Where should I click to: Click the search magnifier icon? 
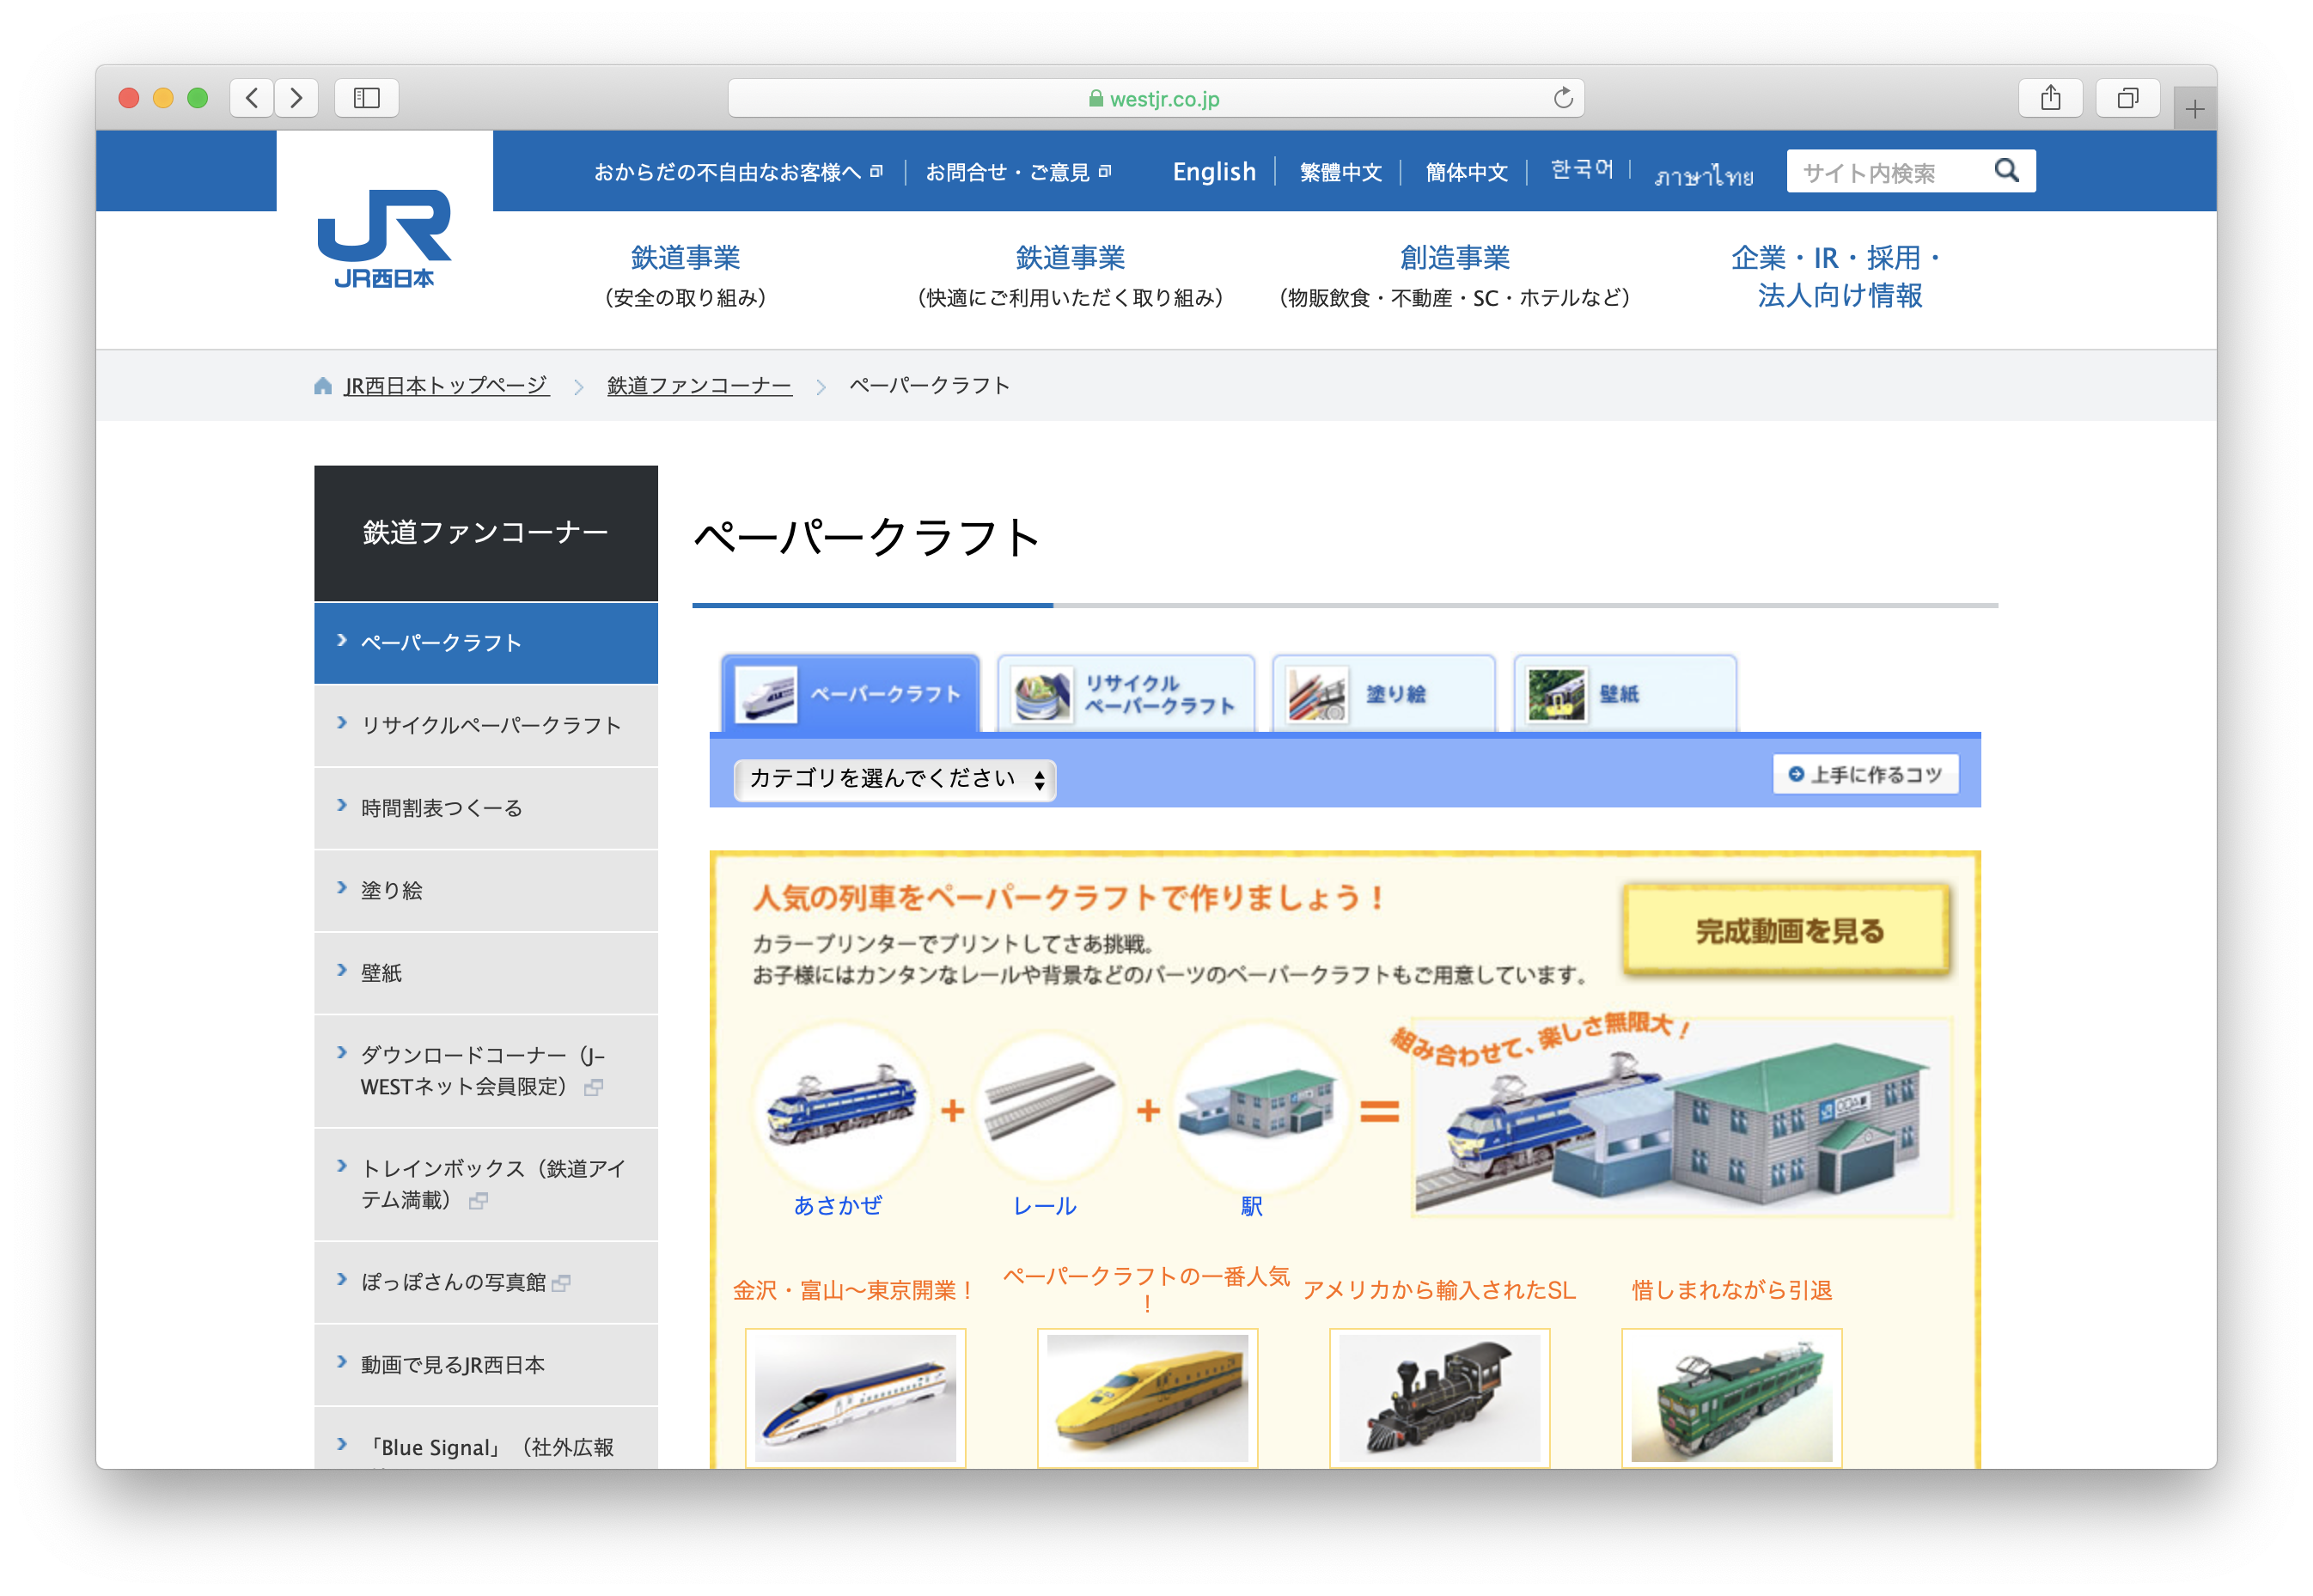click(2005, 171)
